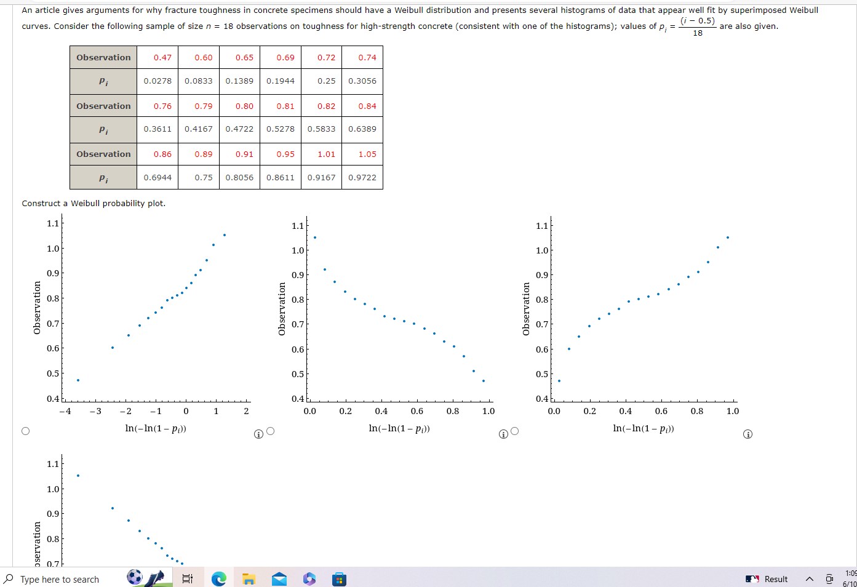Open Microsoft Edge from the taskbar
This screenshot has width=857, height=587.
coord(220,579)
